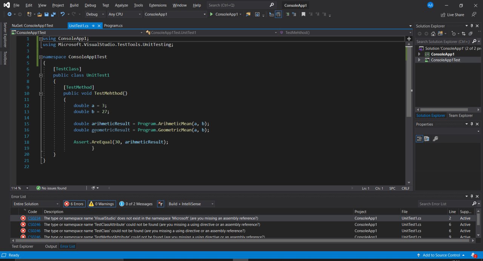This screenshot has height=261, width=483.
Task: Click the Error List filter-clear icon
Action: tap(160, 204)
